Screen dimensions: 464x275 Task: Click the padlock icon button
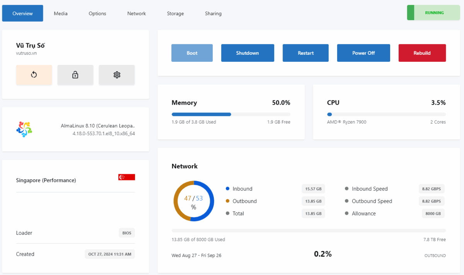click(75, 75)
